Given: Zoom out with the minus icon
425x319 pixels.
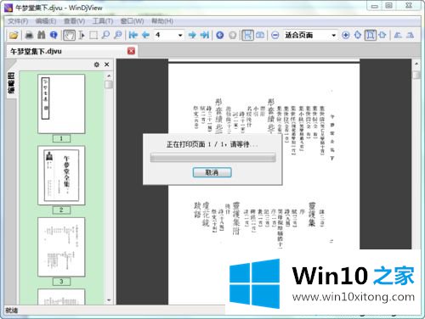Looking at the screenshot, I should point(275,35).
